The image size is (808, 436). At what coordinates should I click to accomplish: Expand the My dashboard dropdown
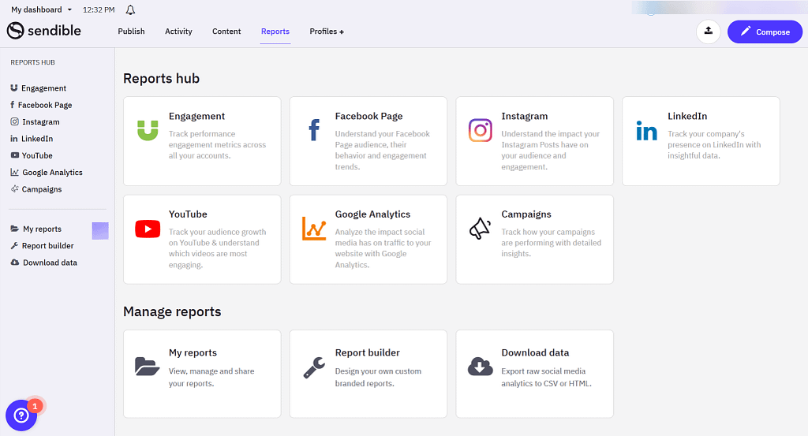pyautogui.click(x=41, y=9)
